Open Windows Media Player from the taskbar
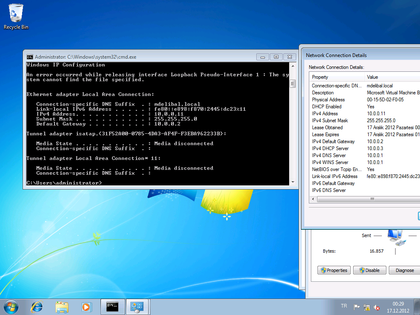Image resolution: width=420 pixels, height=315 pixels. coord(86,306)
